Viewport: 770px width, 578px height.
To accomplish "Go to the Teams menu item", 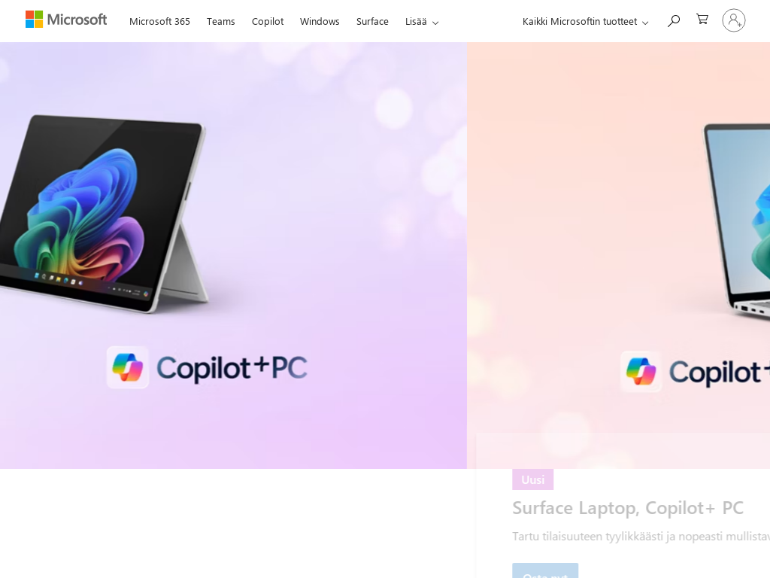I will pyautogui.click(x=220, y=22).
